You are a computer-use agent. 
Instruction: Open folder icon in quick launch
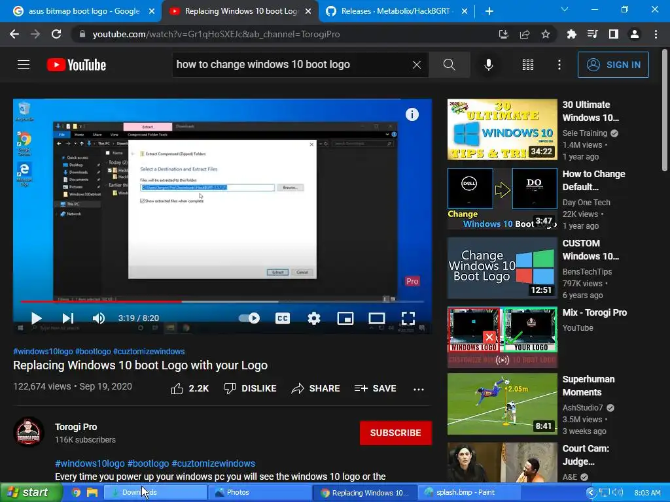(92, 492)
